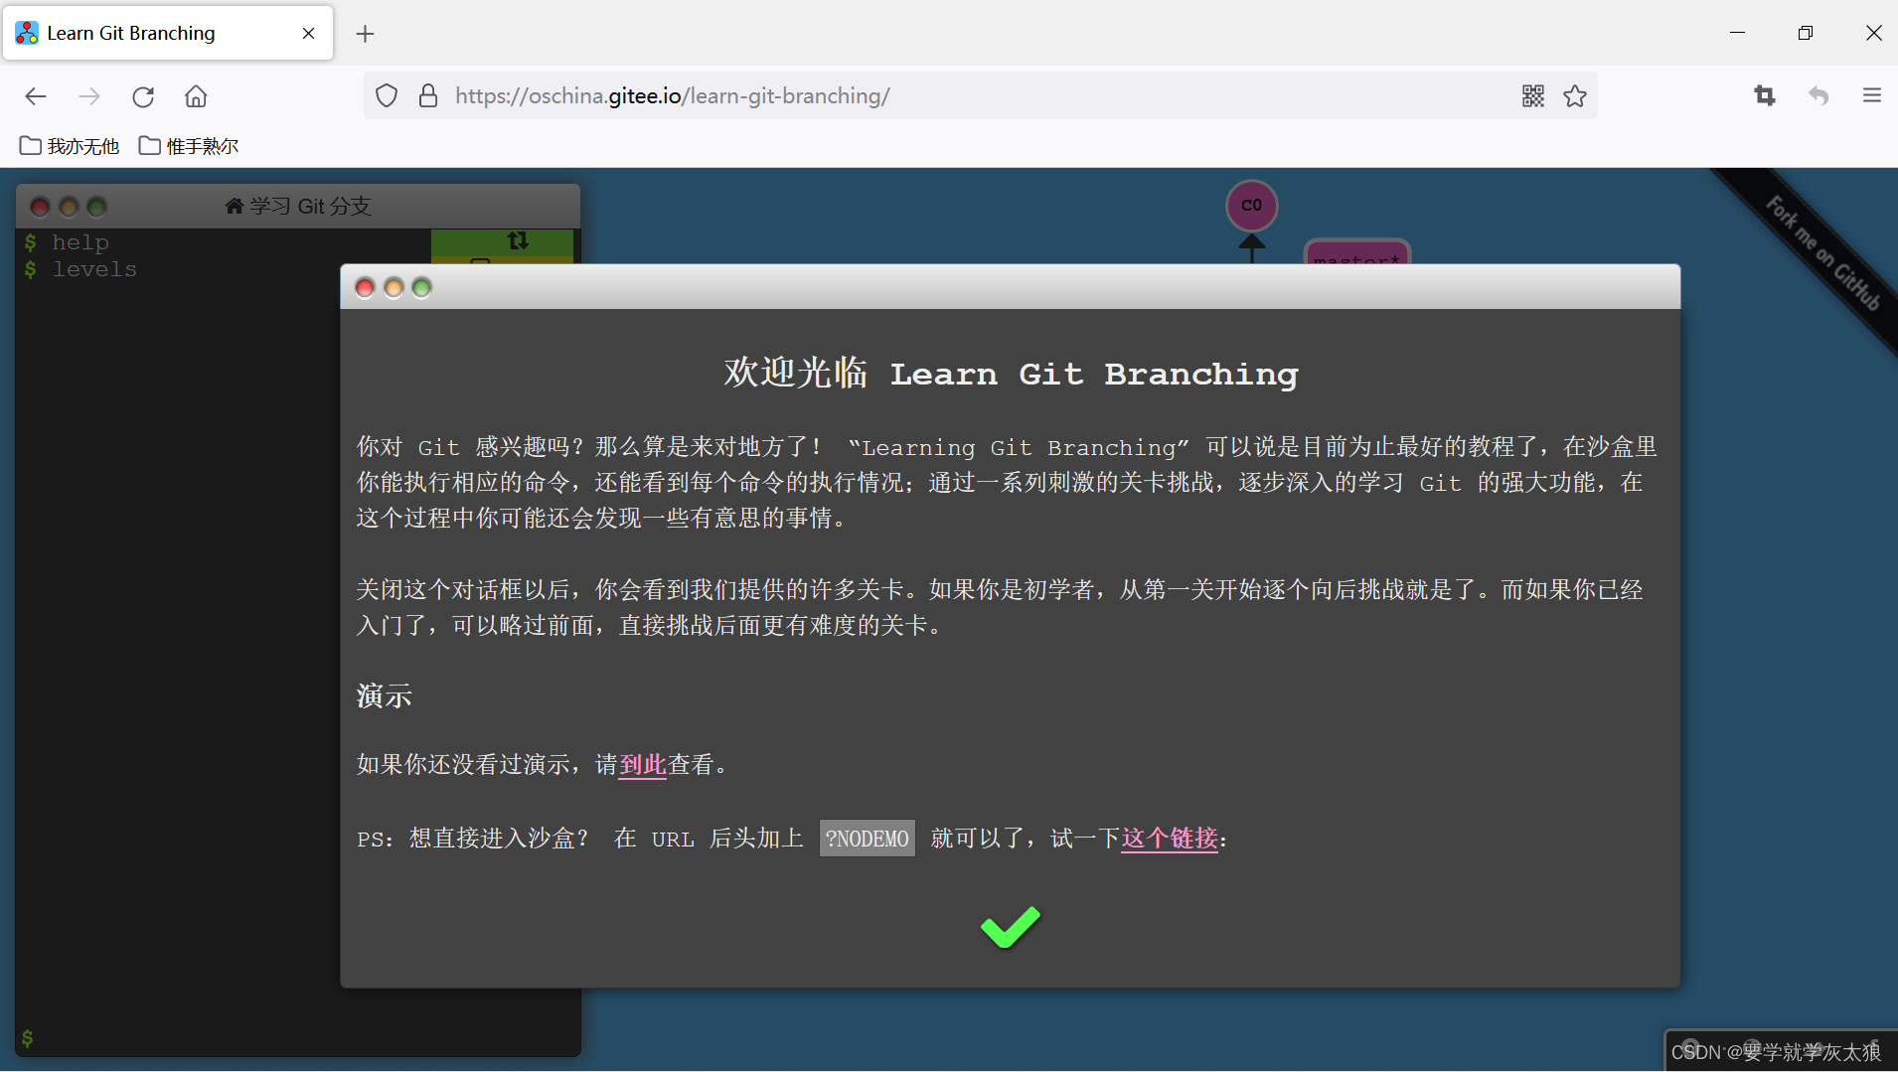
Task: Click the home icon in terminal title
Action: point(235,206)
